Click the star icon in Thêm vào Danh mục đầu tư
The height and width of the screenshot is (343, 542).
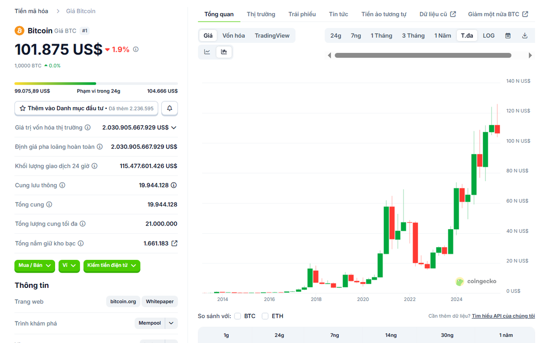click(x=22, y=108)
